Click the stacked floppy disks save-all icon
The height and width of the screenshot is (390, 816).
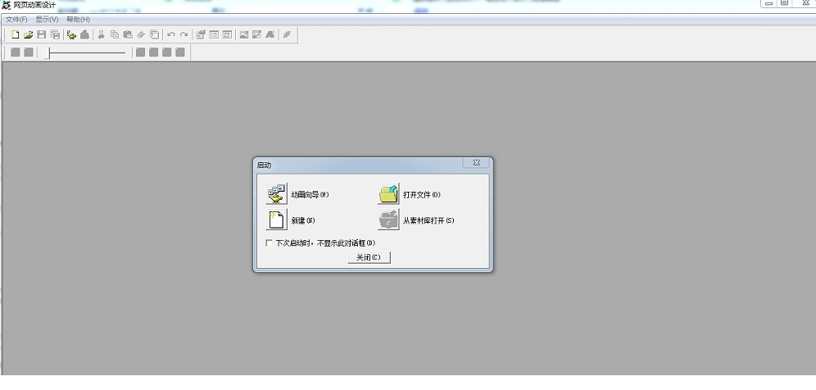click(55, 35)
